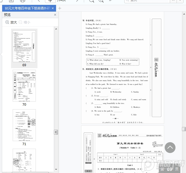Click 缩小 to shrink thumbnails
This screenshot has height=173, width=186.
tap(25, 22)
